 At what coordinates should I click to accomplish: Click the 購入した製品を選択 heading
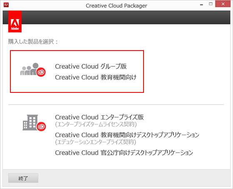[33, 41]
